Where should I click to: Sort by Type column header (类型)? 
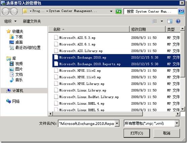[173, 29]
